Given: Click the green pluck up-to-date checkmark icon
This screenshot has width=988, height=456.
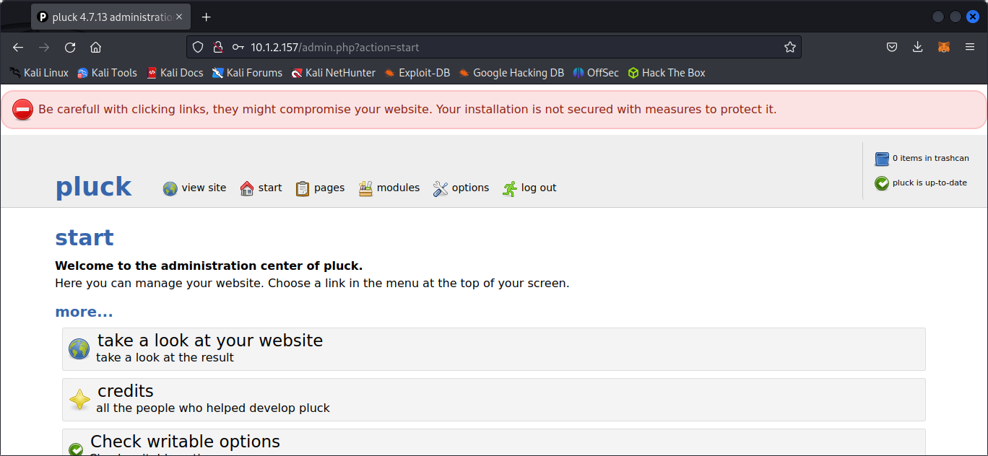Looking at the screenshot, I should coord(882,183).
